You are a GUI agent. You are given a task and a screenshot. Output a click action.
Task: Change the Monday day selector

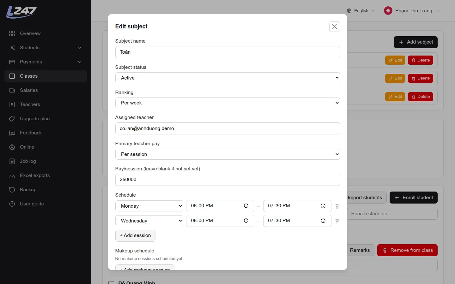coord(149,206)
